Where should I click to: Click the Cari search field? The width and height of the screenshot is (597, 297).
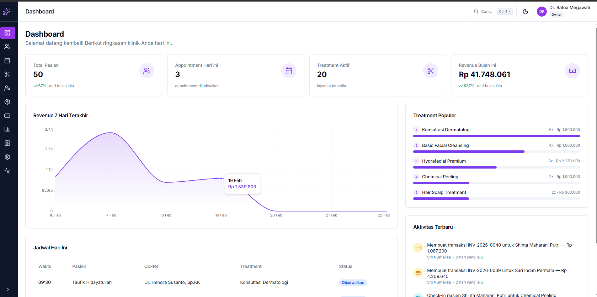[x=493, y=12]
